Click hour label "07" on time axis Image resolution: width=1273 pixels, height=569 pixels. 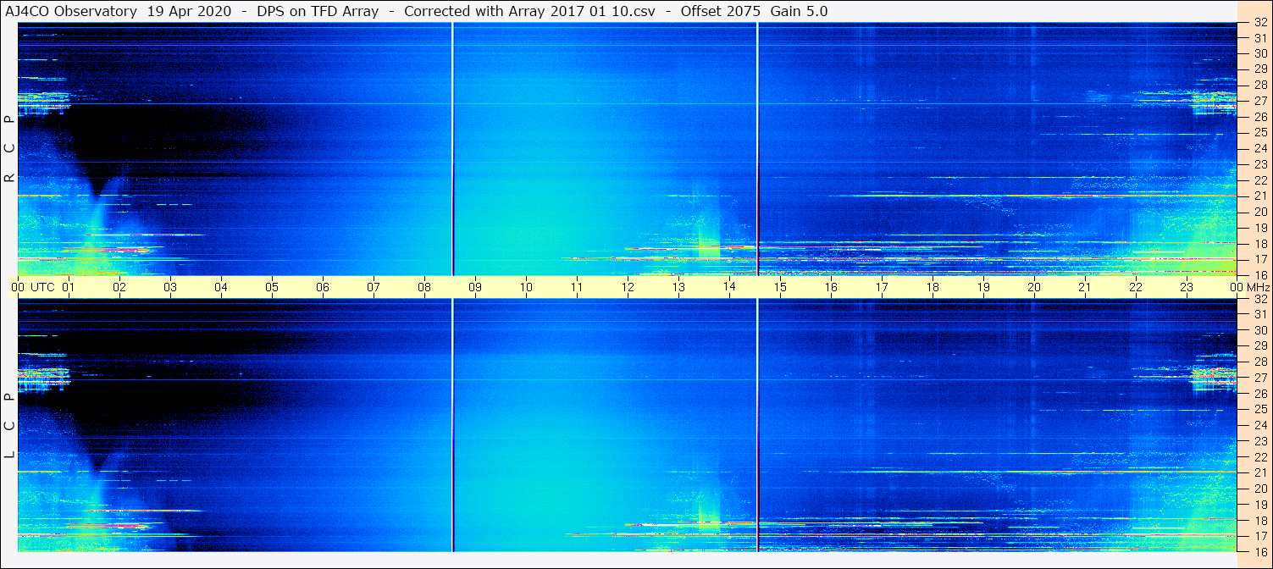click(374, 287)
